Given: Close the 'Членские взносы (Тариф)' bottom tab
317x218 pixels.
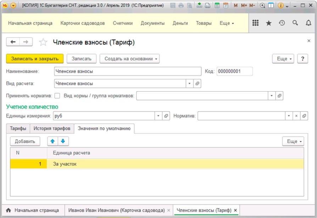Looking at the screenshot, I should pos(235,210).
